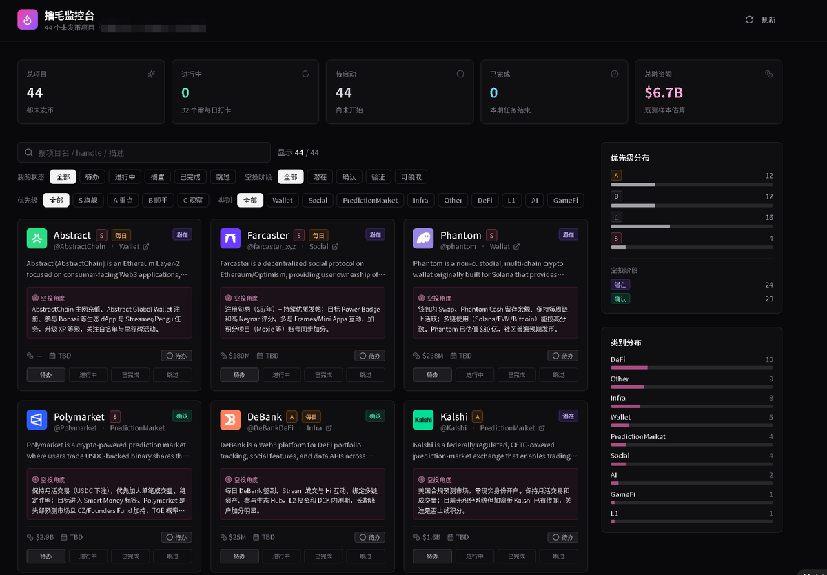This screenshot has height=575, width=827.
Task: Filter priority by A 重点
Action: point(123,201)
